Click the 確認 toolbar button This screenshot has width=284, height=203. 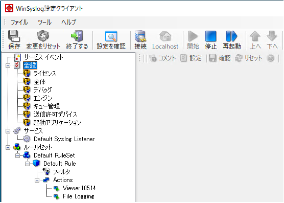click(x=220, y=58)
